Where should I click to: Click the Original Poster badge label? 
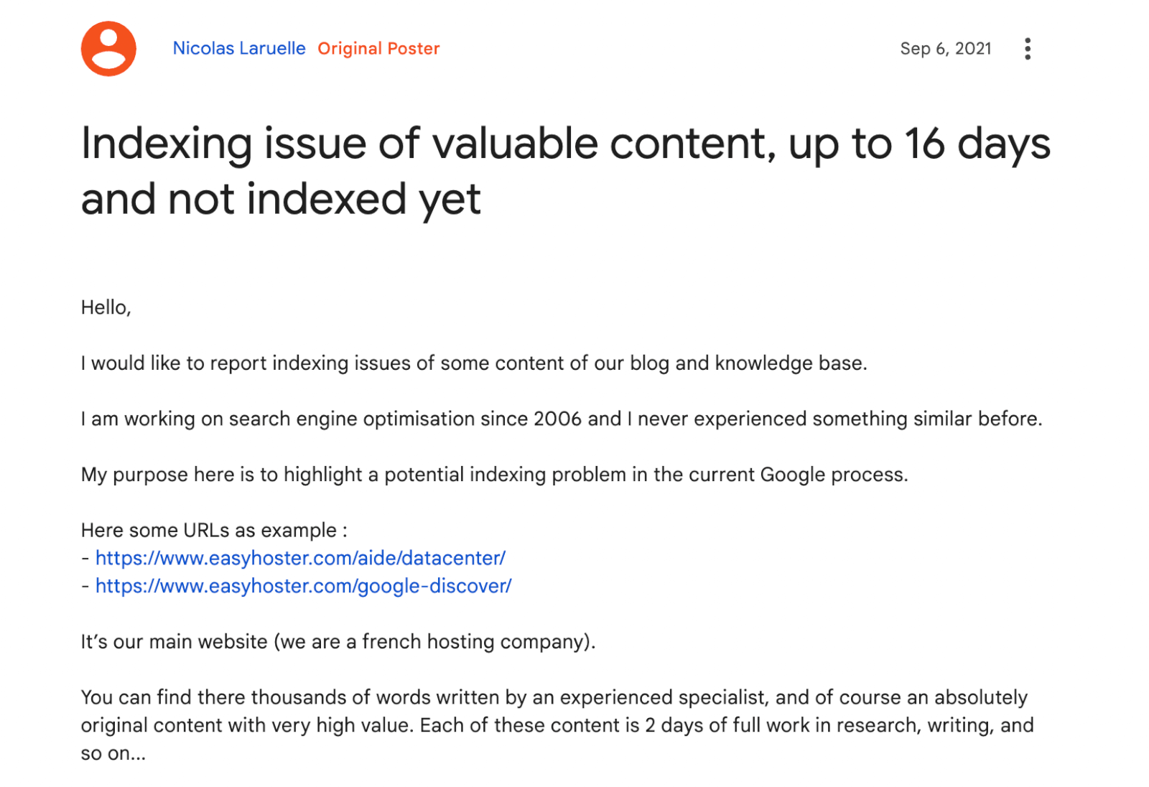point(378,49)
